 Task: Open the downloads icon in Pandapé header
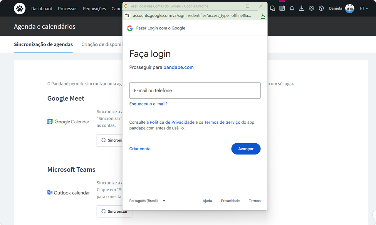pyautogui.click(x=302, y=9)
